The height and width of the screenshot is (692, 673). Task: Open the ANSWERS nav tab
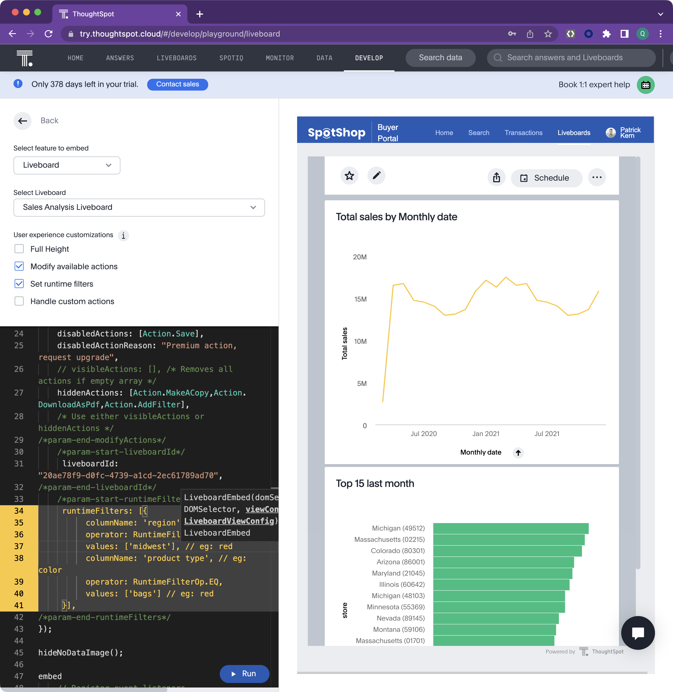click(120, 58)
